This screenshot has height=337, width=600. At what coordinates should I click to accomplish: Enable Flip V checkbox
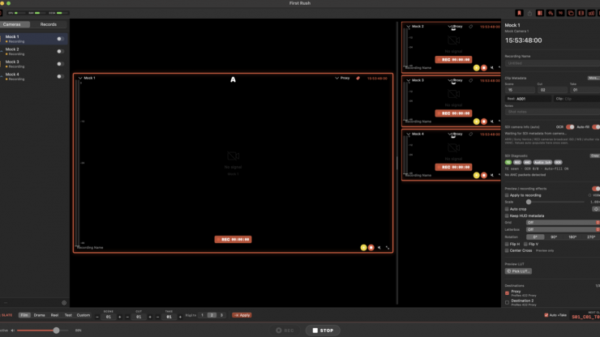coord(525,244)
